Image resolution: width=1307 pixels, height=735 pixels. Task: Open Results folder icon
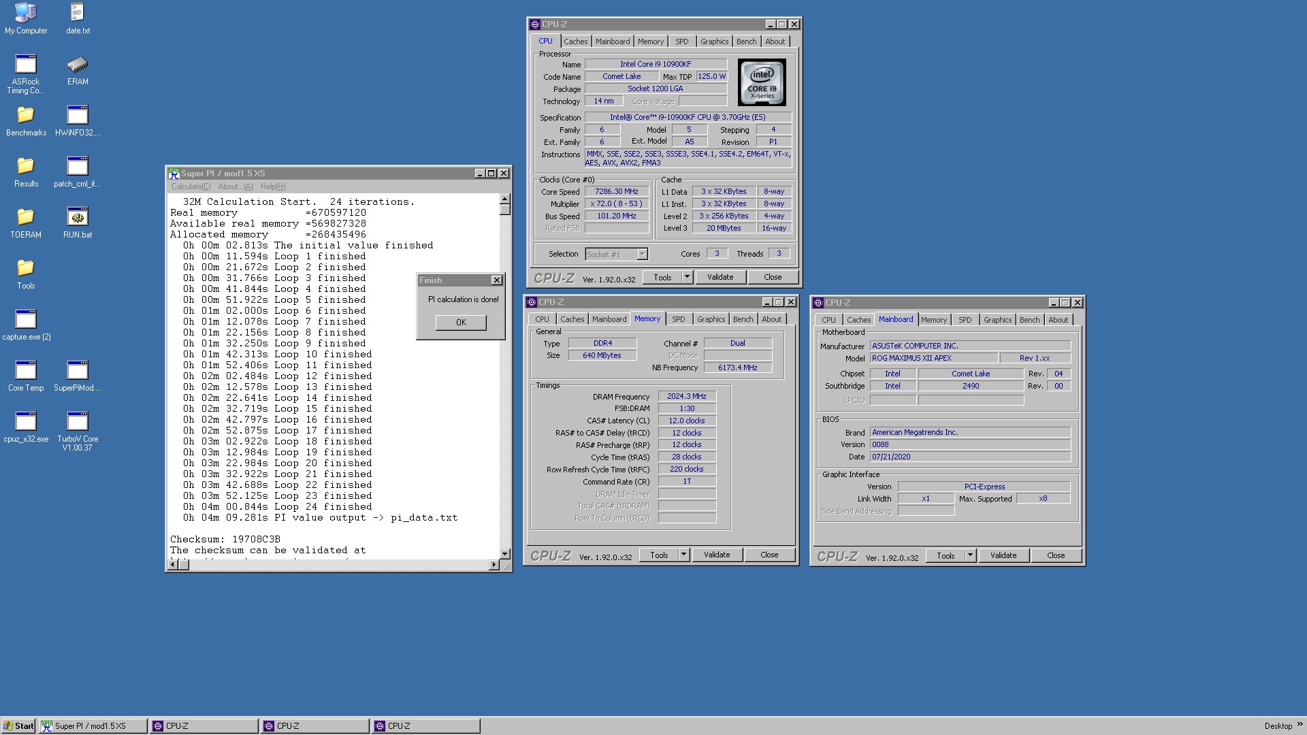click(x=26, y=171)
